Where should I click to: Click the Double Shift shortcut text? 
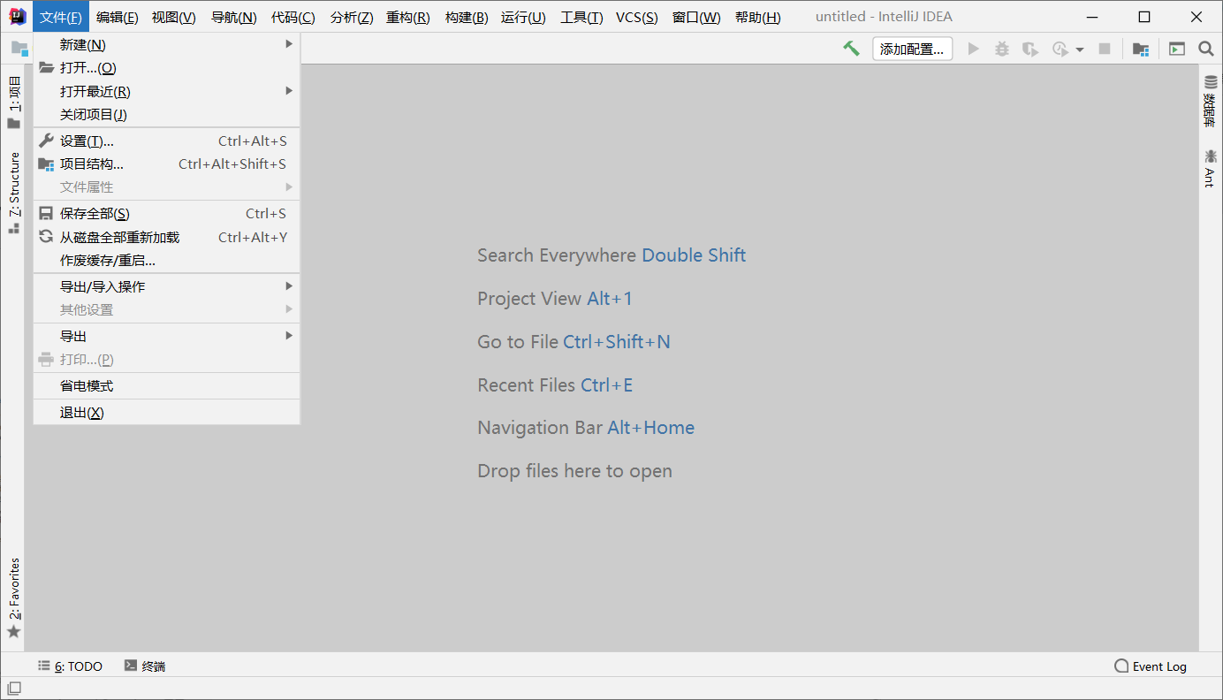pyautogui.click(x=694, y=255)
